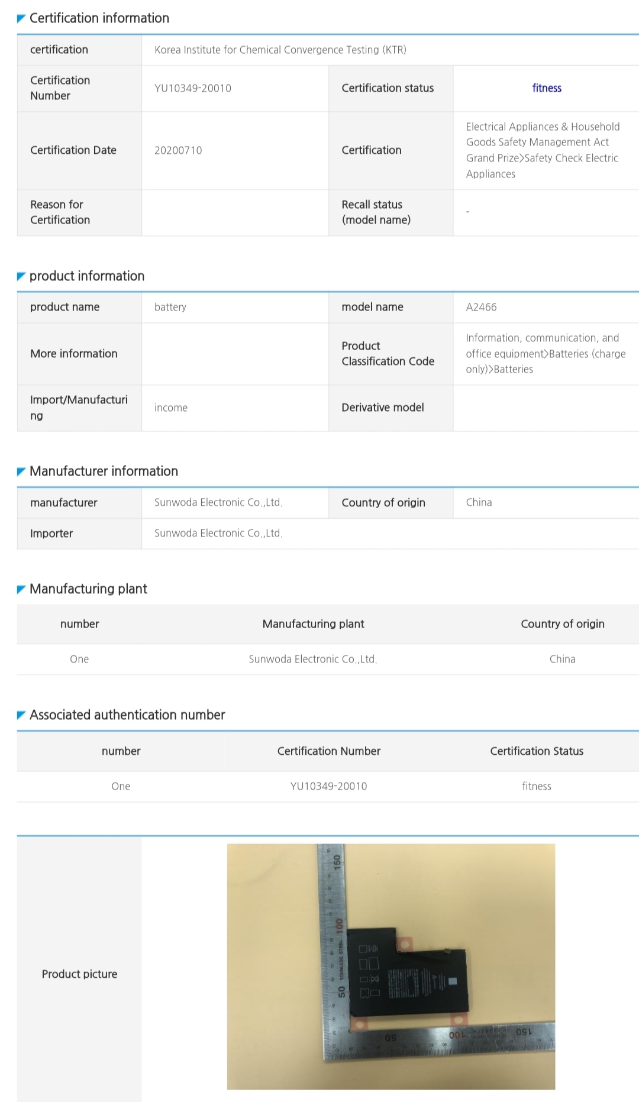The image size is (639, 1102).
Task: Click 'Product Classification Code' label
Action: [388, 354]
